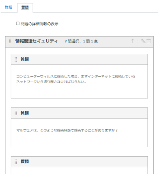Click the bottom-most 質問 card header
This screenshot has width=158, height=174.
[79, 161]
